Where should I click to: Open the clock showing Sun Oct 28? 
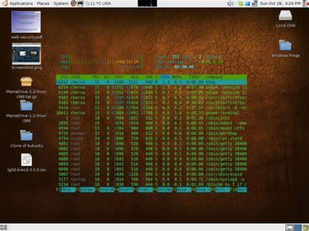tap(280, 3)
